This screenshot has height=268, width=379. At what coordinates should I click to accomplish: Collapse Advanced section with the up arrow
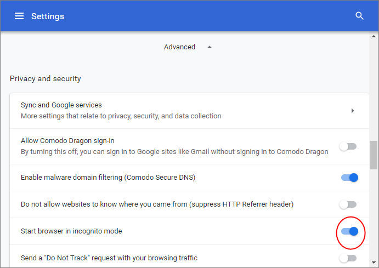210,47
